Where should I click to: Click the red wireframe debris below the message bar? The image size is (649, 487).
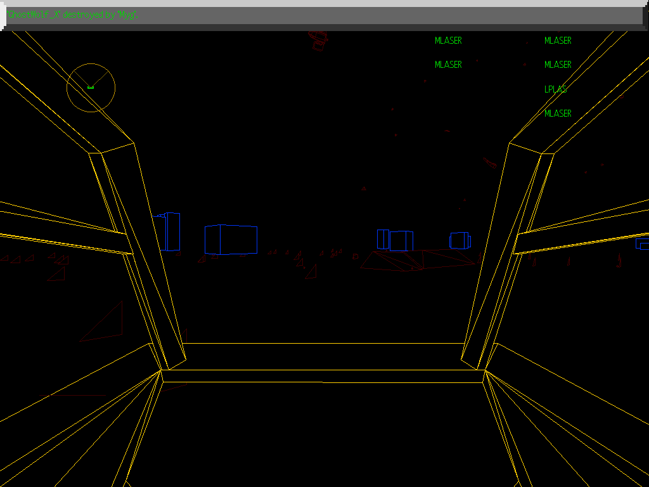click(319, 40)
